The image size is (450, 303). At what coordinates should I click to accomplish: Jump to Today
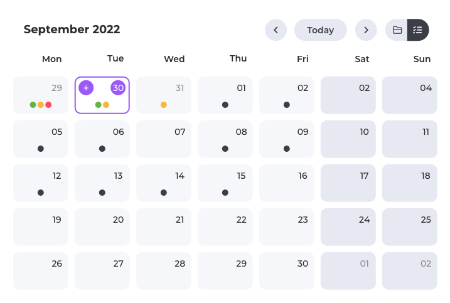[321, 30]
